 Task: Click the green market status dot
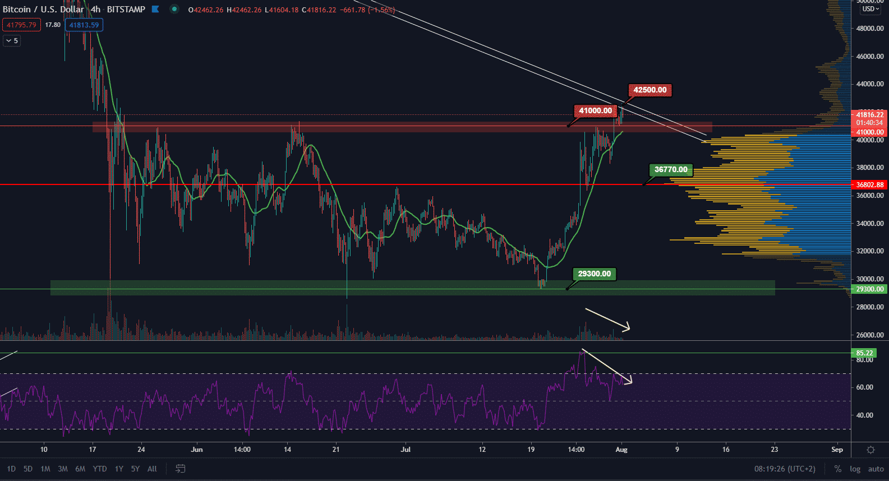tap(174, 9)
